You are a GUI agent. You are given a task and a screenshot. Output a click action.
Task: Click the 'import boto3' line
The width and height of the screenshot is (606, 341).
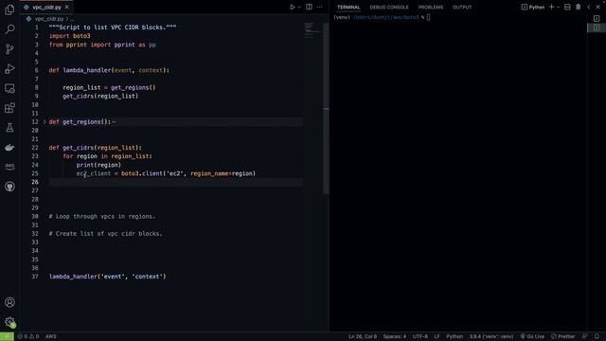pyautogui.click(x=69, y=36)
